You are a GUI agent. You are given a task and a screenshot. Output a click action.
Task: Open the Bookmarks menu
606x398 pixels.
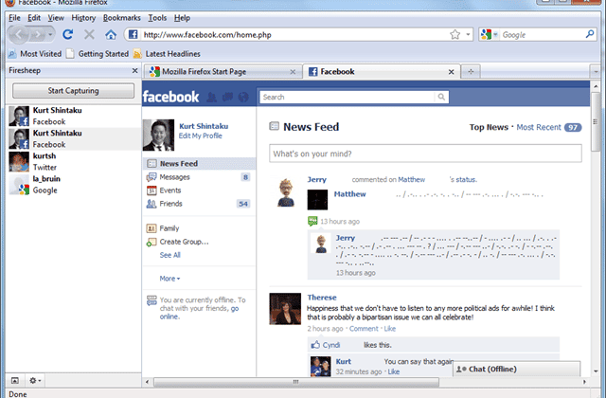click(122, 18)
